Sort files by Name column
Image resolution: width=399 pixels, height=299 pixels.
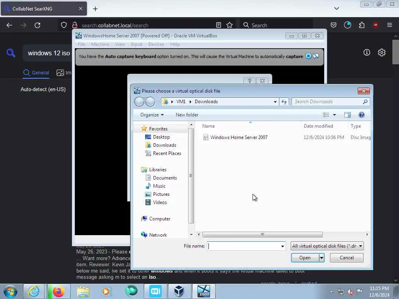pos(208,126)
